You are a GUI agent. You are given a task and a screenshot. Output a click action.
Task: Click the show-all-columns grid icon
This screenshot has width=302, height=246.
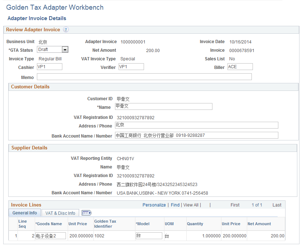click(86, 213)
